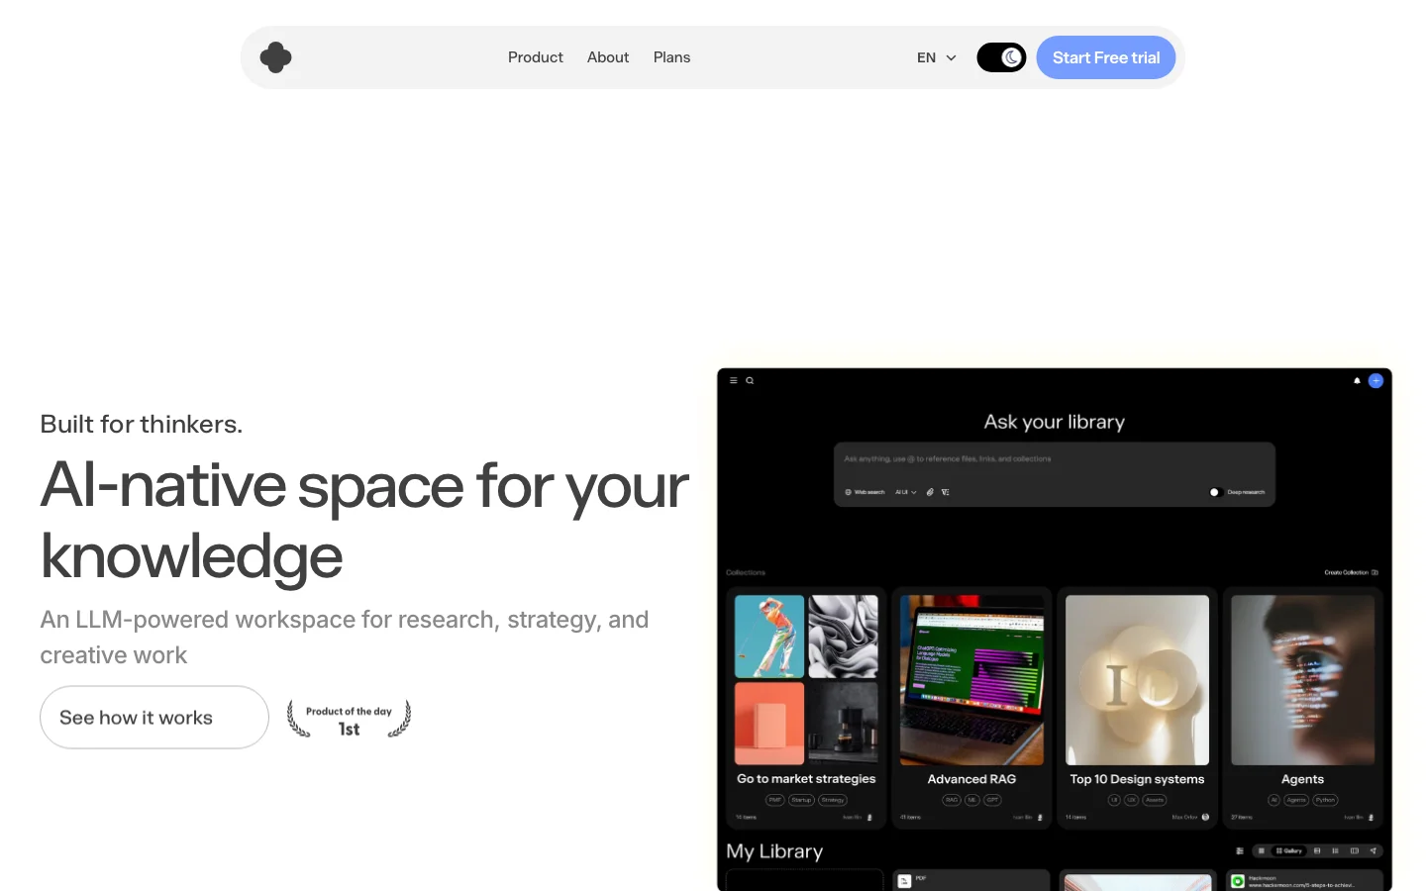Click the ML tag
The height and width of the screenshot is (891, 1426).
[972, 800]
